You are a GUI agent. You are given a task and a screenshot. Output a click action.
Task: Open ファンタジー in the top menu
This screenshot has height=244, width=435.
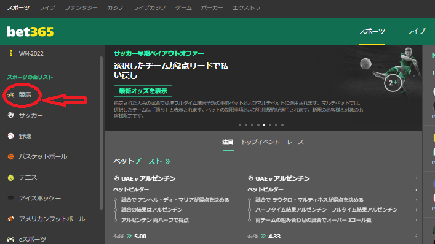coord(81,8)
